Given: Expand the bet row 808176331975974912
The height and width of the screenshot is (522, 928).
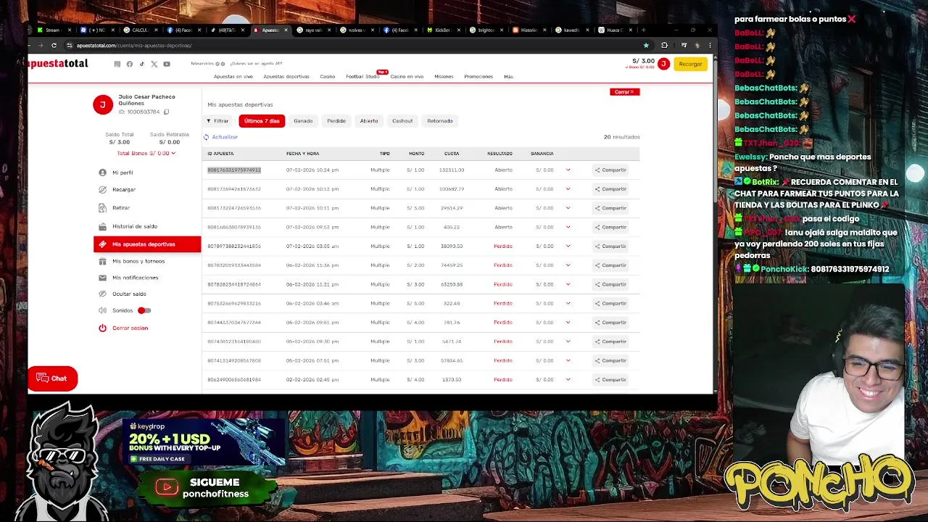Looking at the screenshot, I should (568, 170).
